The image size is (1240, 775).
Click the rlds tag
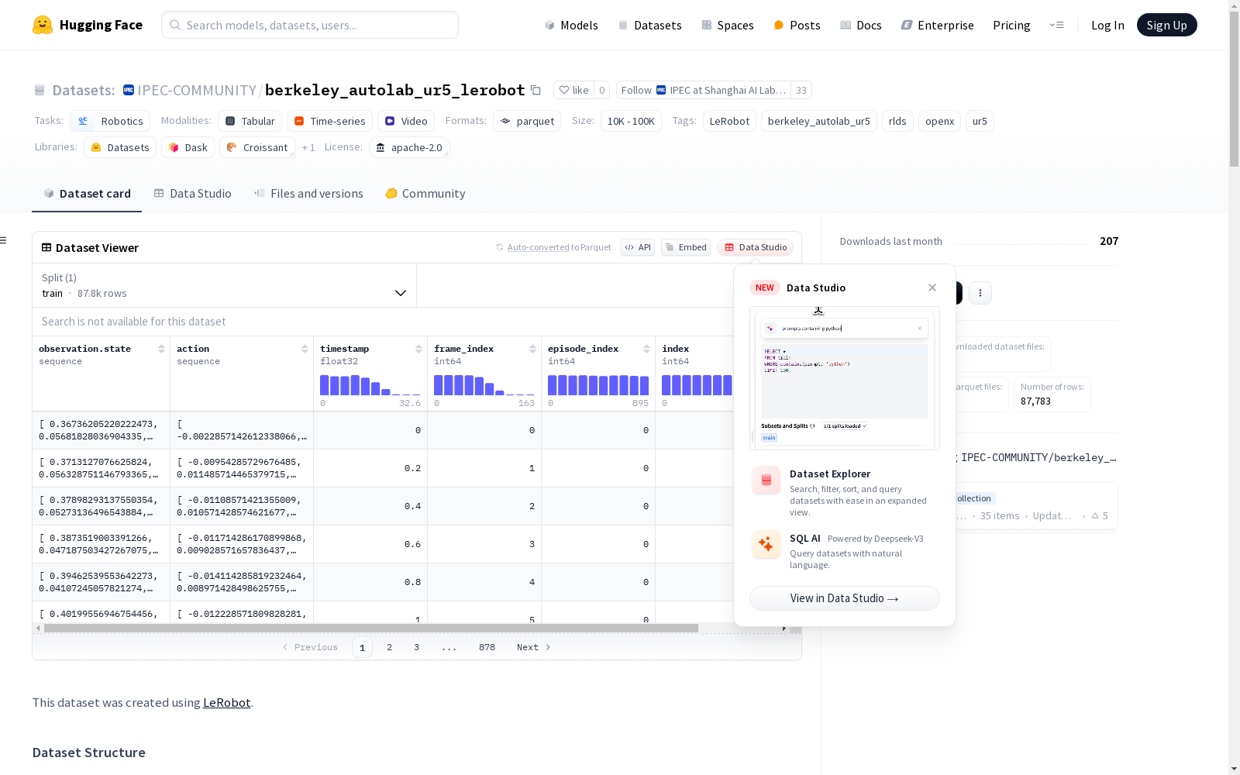tap(897, 121)
